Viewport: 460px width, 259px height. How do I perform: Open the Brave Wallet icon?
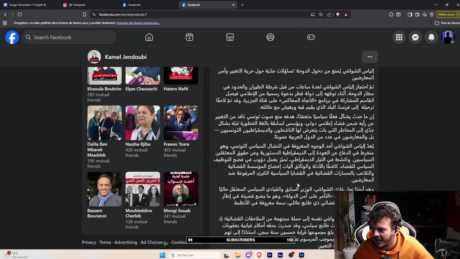(x=417, y=14)
